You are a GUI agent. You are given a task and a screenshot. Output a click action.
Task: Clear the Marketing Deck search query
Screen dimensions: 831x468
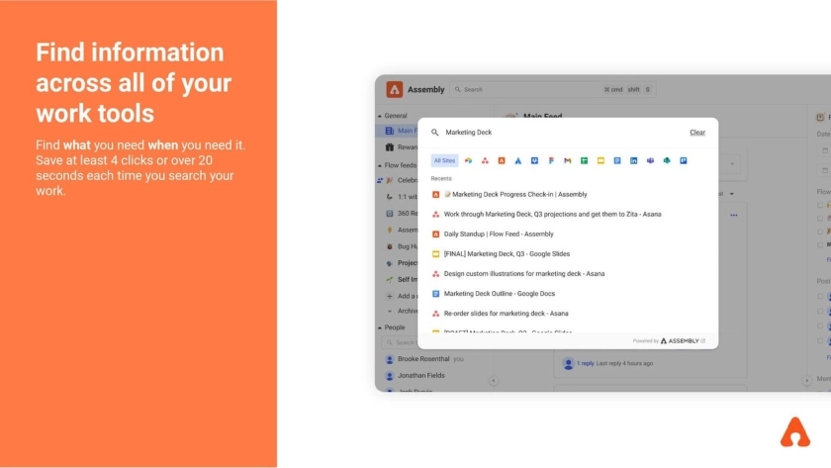[x=697, y=132]
